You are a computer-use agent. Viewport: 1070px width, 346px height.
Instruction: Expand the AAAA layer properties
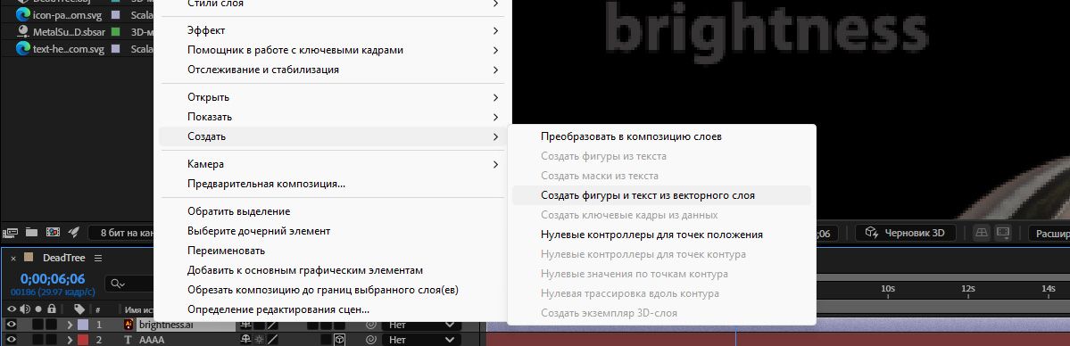[x=70, y=339]
